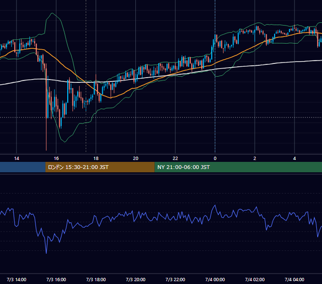Click the 0 hour axis label

coord(215,159)
